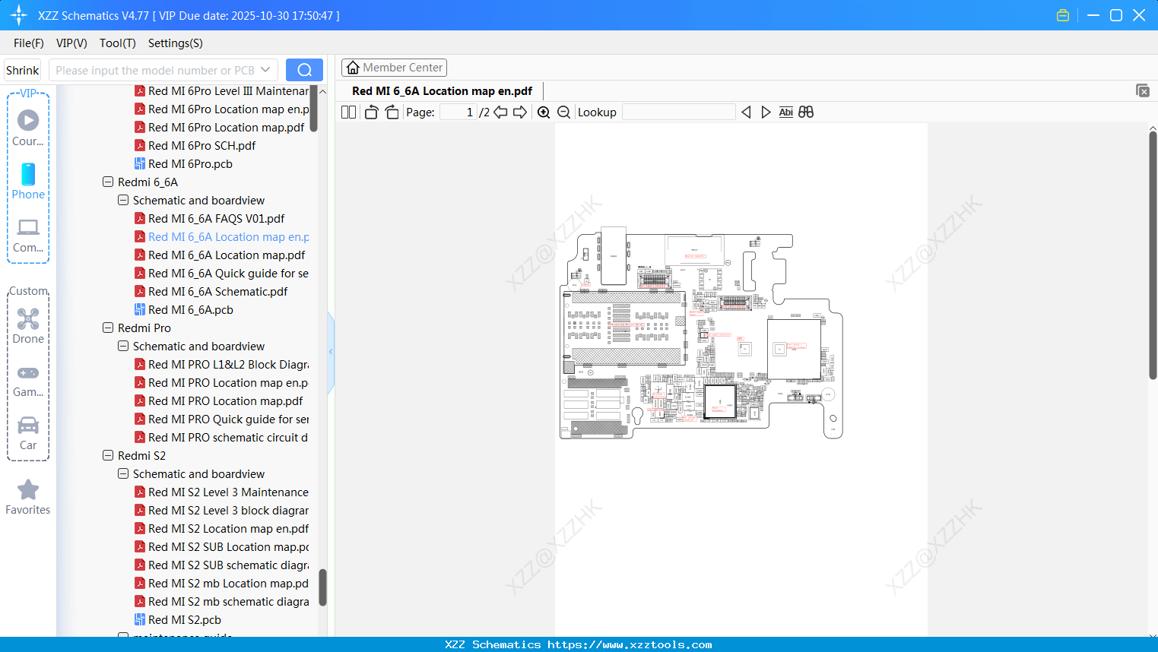Open the Courses category

click(x=28, y=128)
